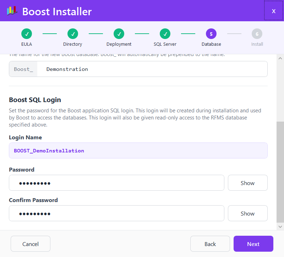
Task: Cancel the installation
Action: click(31, 244)
